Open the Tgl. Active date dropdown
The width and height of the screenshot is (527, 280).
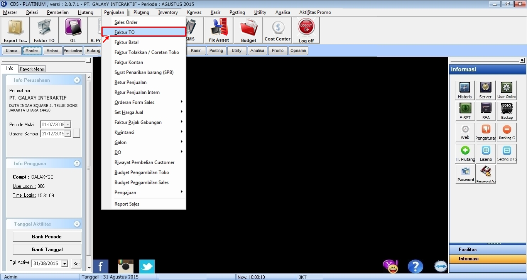click(x=64, y=264)
